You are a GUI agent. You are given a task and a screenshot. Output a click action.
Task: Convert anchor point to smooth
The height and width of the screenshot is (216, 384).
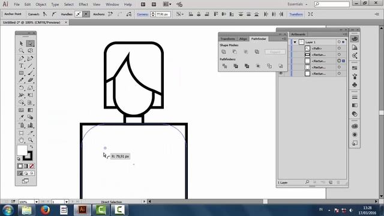[54, 14]
